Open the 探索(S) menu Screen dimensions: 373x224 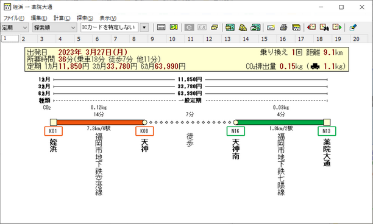(x=85, y=18)
